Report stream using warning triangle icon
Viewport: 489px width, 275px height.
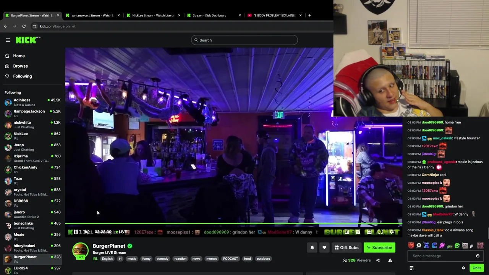pos(390,260)
